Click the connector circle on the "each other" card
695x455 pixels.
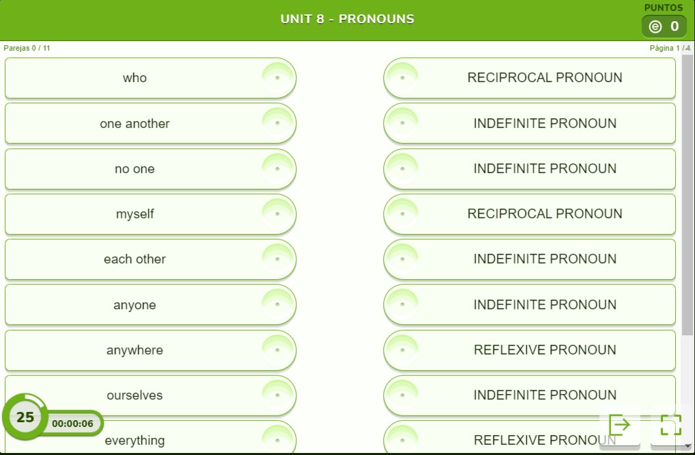277,259
